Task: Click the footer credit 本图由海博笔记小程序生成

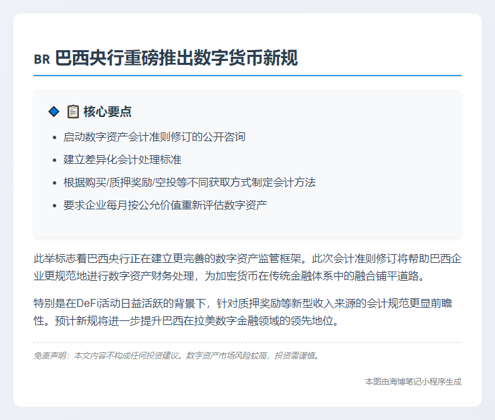Action: 413,382
